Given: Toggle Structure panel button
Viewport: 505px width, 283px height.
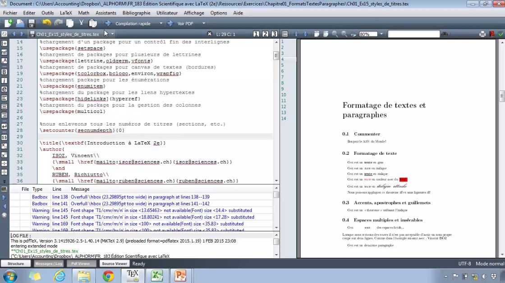Looking at the screenshot, I should pos(15,263).
